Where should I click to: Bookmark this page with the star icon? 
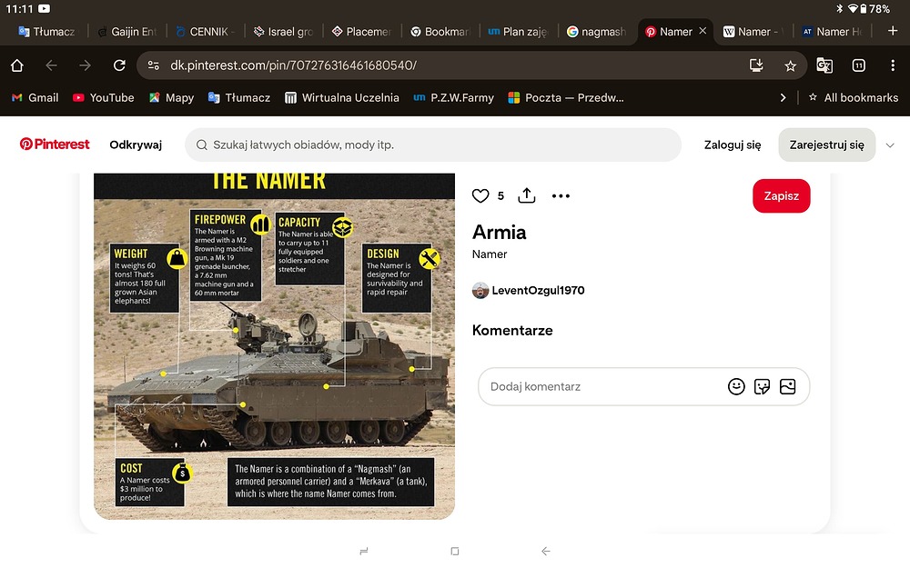(790, 66)
